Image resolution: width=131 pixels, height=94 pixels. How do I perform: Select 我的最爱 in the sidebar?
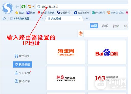(22, 64)
